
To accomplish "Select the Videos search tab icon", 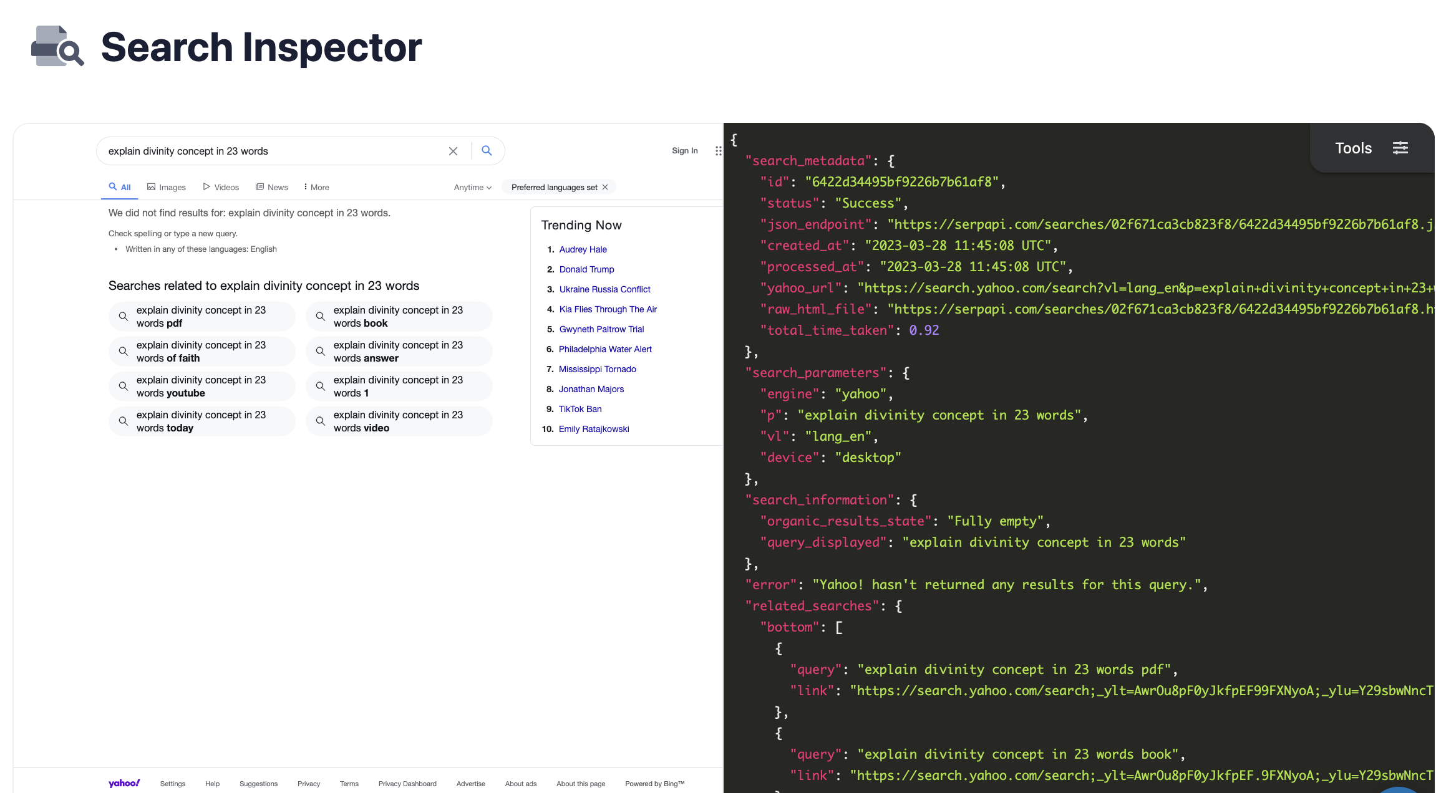I will click(x=206, y=186).
